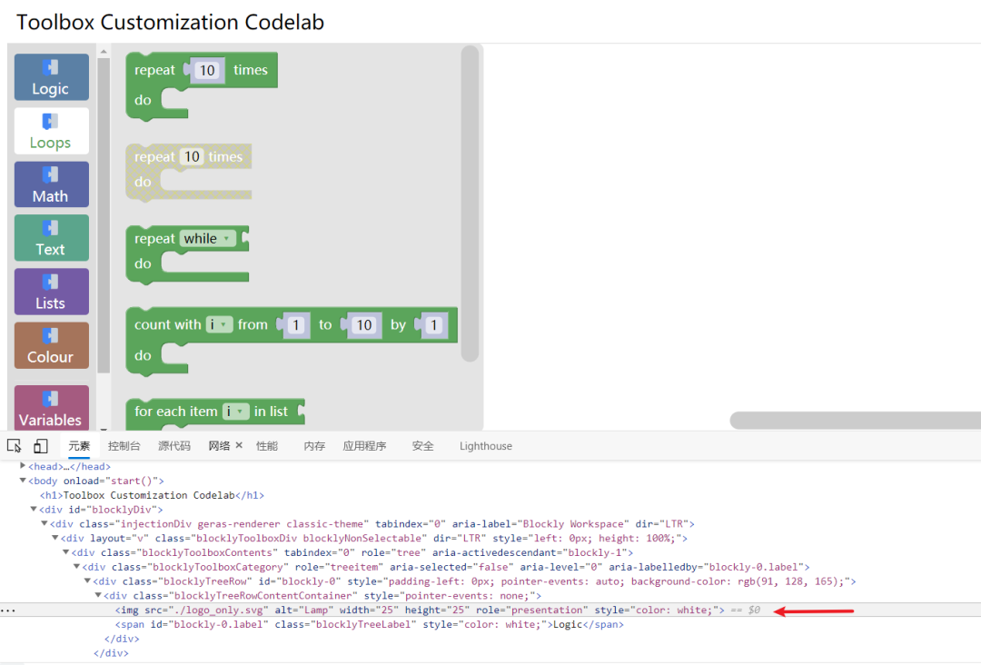Viewport: 981px width, 665px height.
Task: Click the logo icon above Lists label
Action: [51, 282]
